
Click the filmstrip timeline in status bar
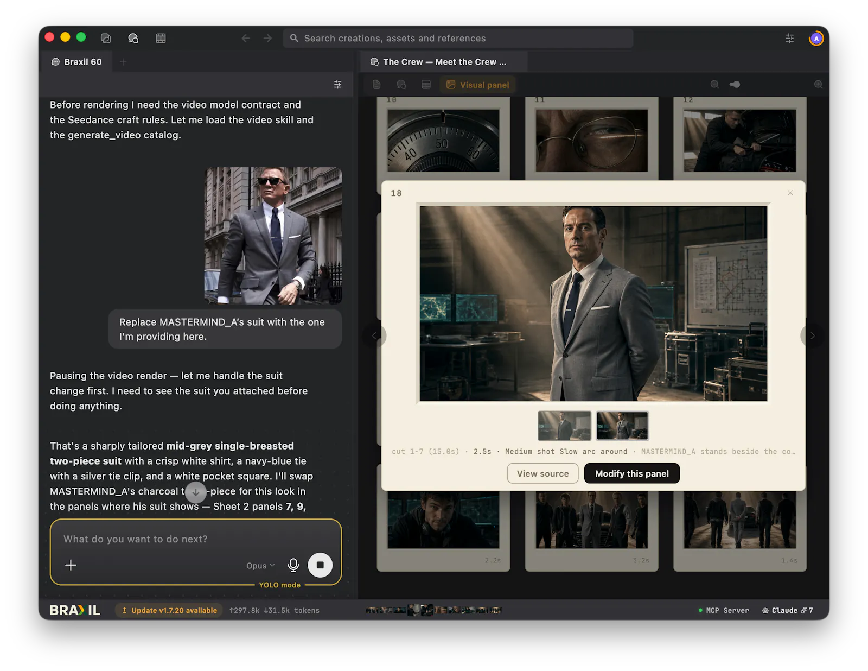click(434, 610)
